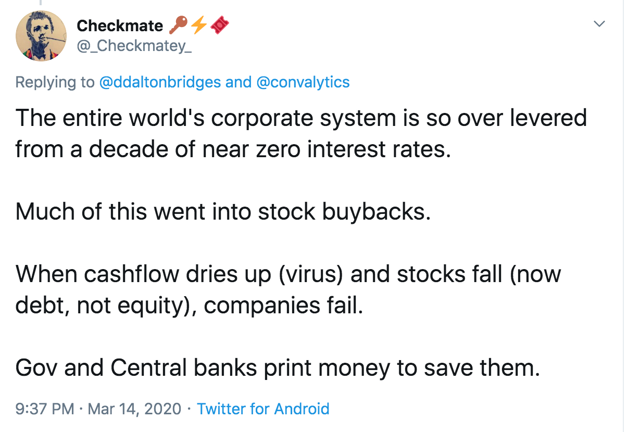Viewport: 627px width, 432px height.
Task: Click the "near zero interest rates" line
Action: pyautogui.click(x=232, y=150)
